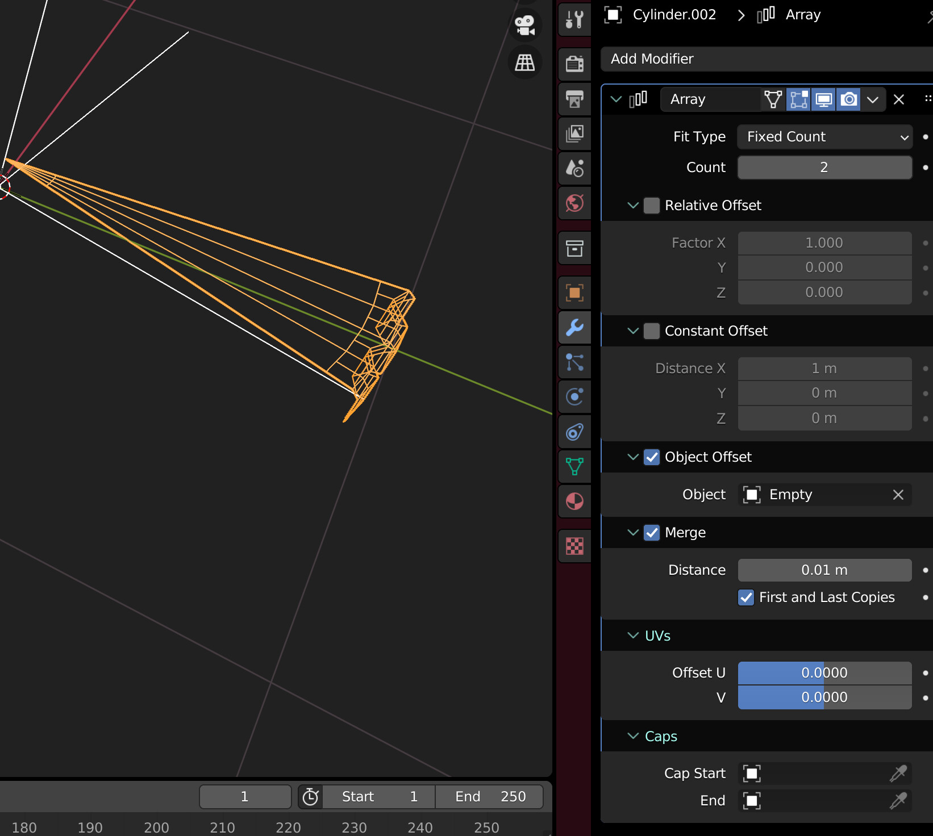Open the Output properties tab
The image size is (933, 836).
pos(574,99)
